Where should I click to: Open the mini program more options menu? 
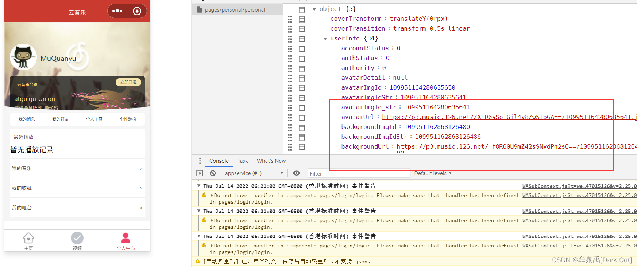click(x=117, y=11)
